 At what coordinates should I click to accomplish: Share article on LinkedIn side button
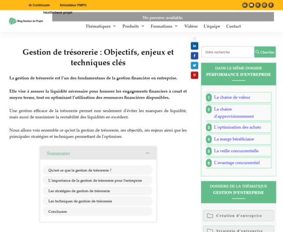point(194,46)
